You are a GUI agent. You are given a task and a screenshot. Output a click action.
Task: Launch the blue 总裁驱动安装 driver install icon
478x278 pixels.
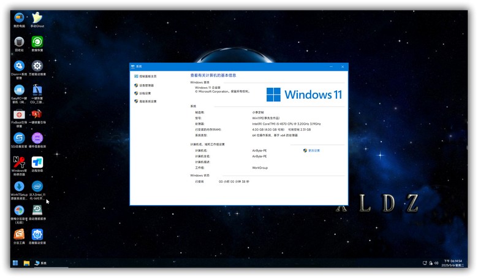pyautogui.click(x=37, y=234)
